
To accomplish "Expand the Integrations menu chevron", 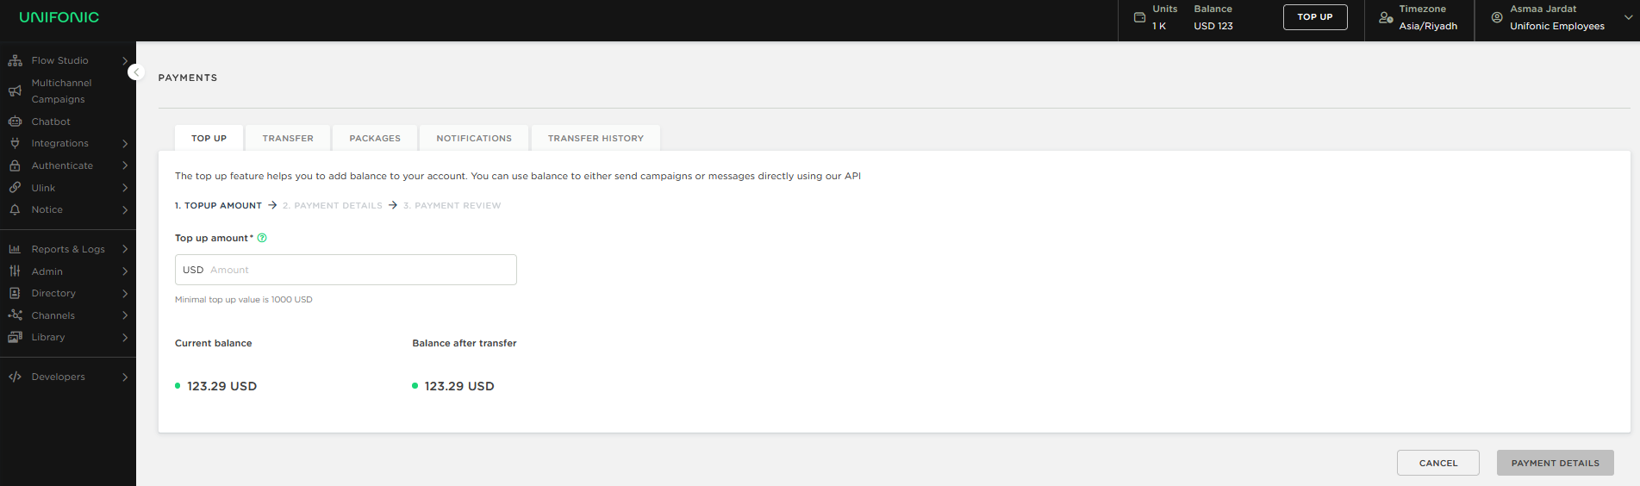I will point(125,143).
